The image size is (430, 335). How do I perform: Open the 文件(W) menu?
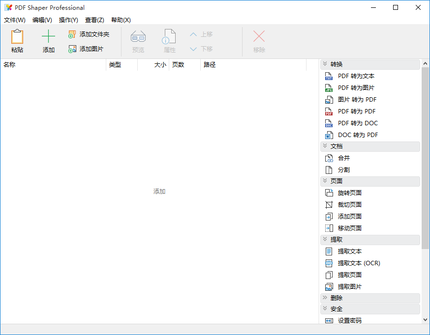pyautogui.click(x=15, y=20)
